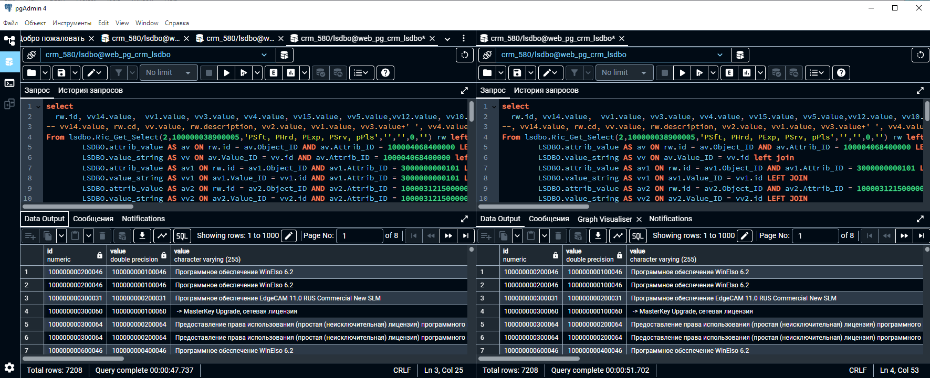930x378 pixels.
Task: Open Сообщения tab in right results panel
Action: [549, 219]
